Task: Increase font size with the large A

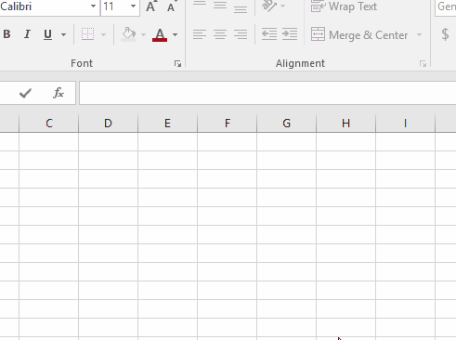Action: click(150, 7)
